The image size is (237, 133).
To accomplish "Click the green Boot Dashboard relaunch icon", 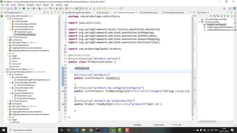I will 24,8.
